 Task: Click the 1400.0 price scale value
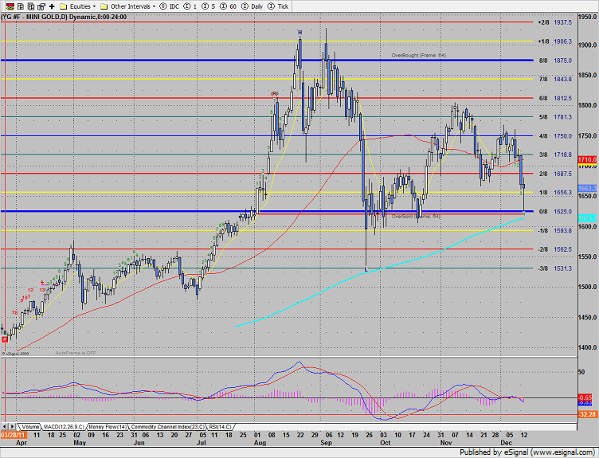pyautogui.click(x=588, y=347)
